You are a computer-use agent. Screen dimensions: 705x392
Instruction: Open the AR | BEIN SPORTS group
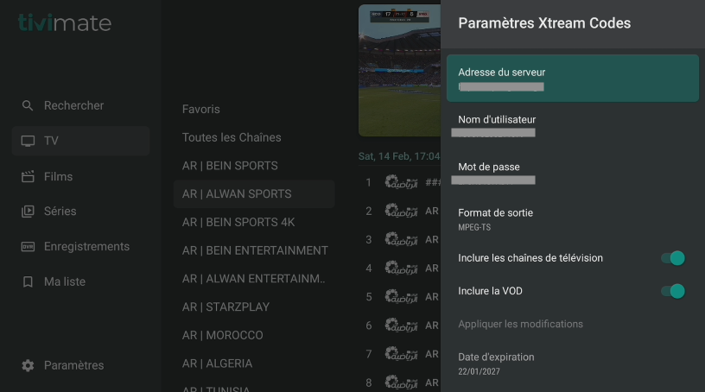pos(230,166)
